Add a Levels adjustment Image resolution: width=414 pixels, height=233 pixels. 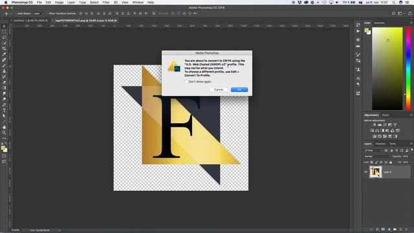pos(380,125)
